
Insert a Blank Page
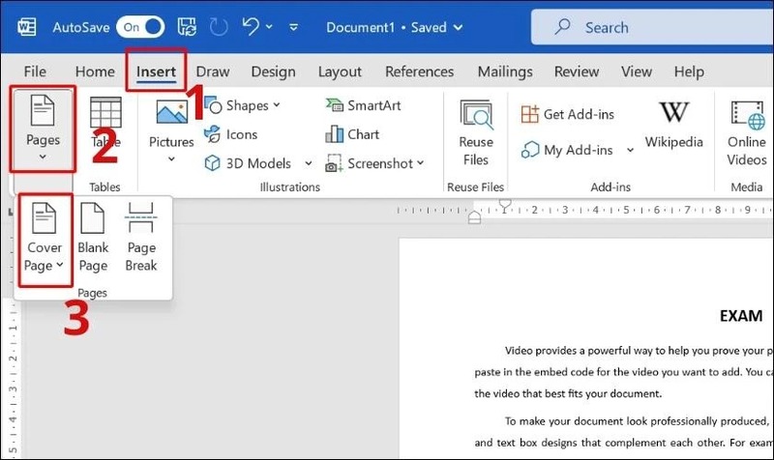[x=93, y=237]
